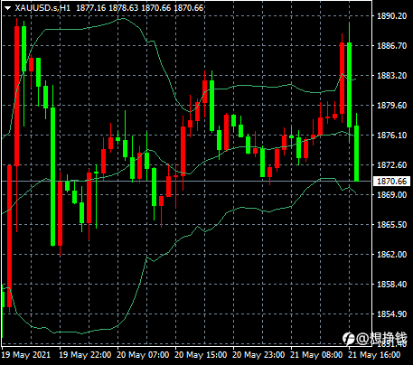Click the 1886.70 price scale label

pyautogui.click(x=391, y=46)
